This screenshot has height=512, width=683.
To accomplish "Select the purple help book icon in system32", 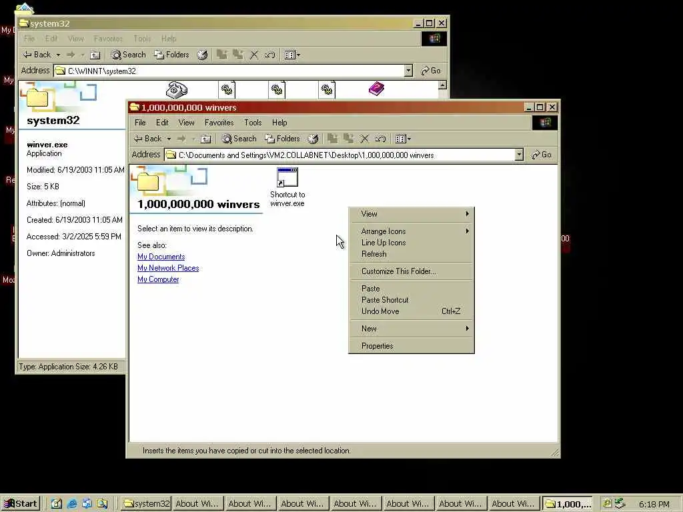I will tap(376, 89).
